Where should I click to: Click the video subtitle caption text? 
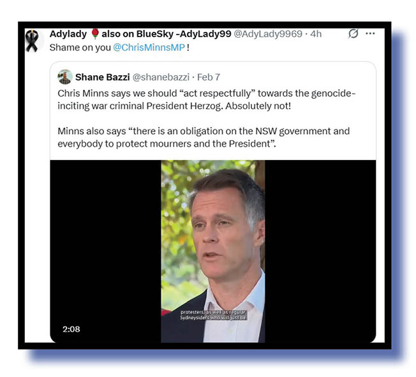[213, 315]
